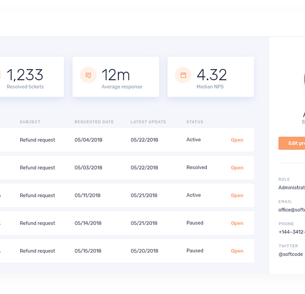305x294 pixels.
Task: Click the office@softcode email address
Action: [292, 210]
